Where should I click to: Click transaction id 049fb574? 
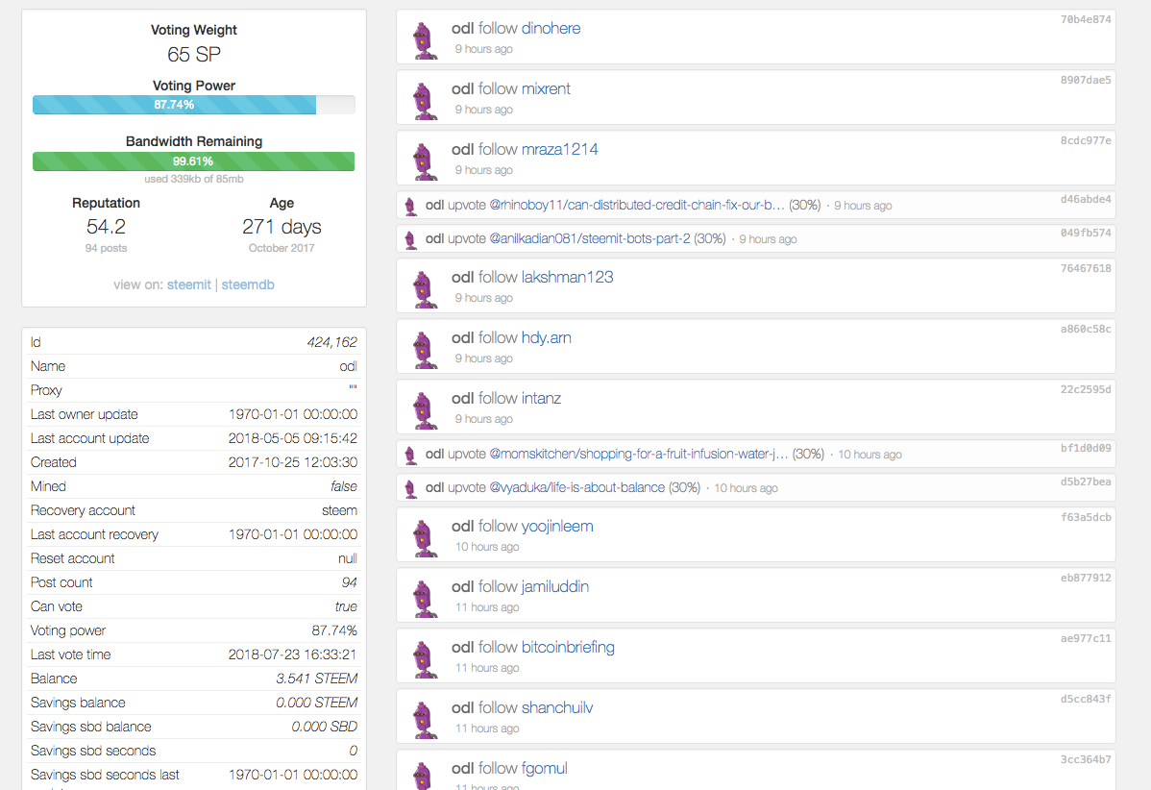click(1085, 233)
